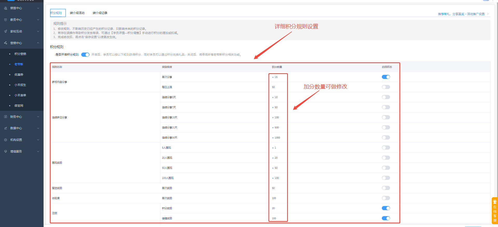Switch to the 转介绍活动 tab
This screenshot has height=227, width=498.
pos(77,13)
